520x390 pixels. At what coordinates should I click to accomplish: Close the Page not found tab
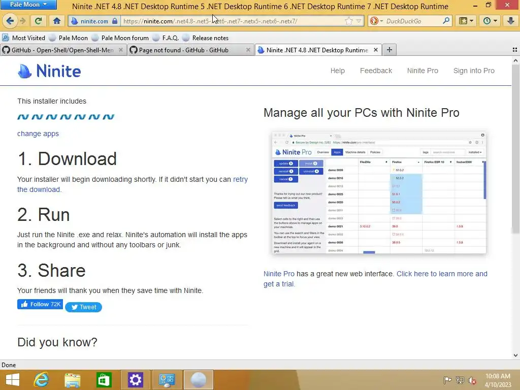tap(248, 50)
